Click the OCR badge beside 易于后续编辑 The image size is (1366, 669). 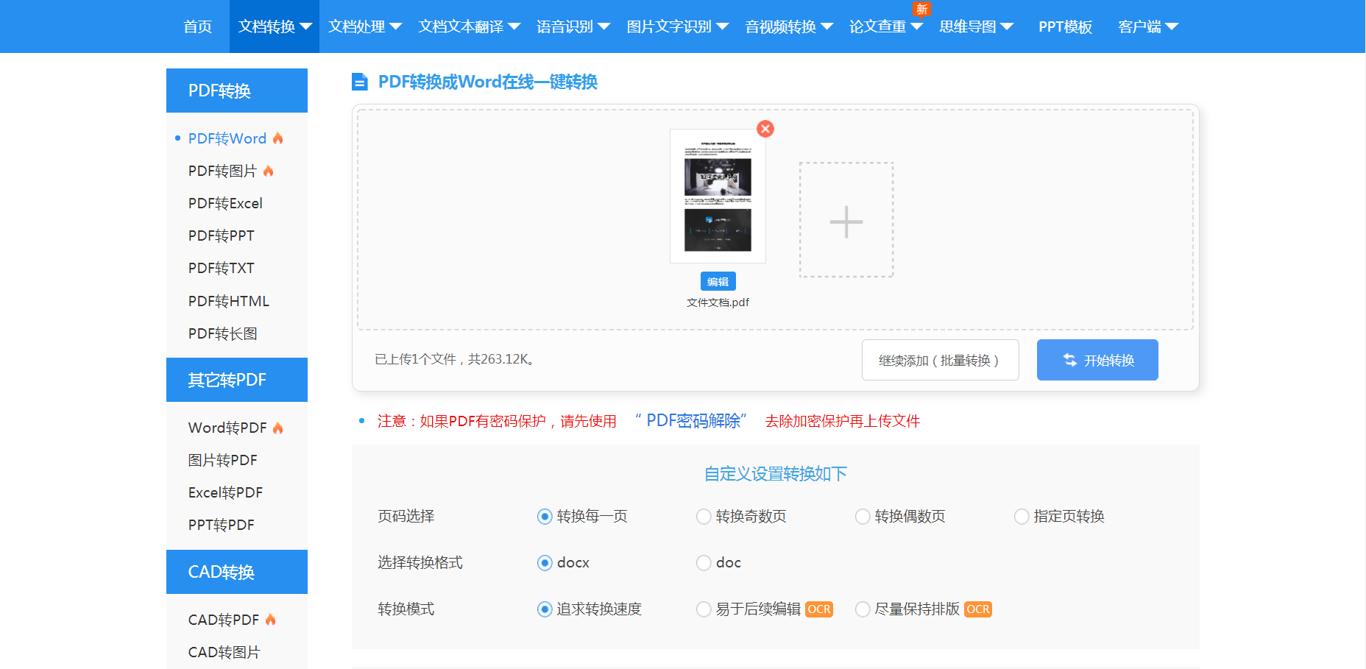[x=819, y=609]
